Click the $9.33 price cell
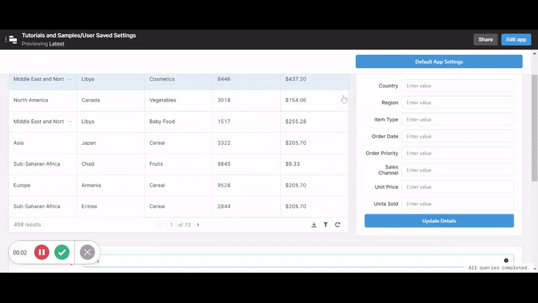Screen dimensions: 538x303 [x=314, y=164]
